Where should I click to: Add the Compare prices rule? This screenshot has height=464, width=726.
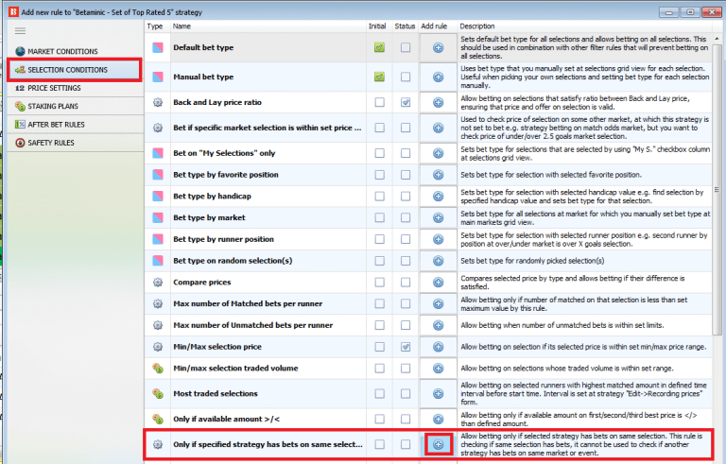(x=439, y=282)
